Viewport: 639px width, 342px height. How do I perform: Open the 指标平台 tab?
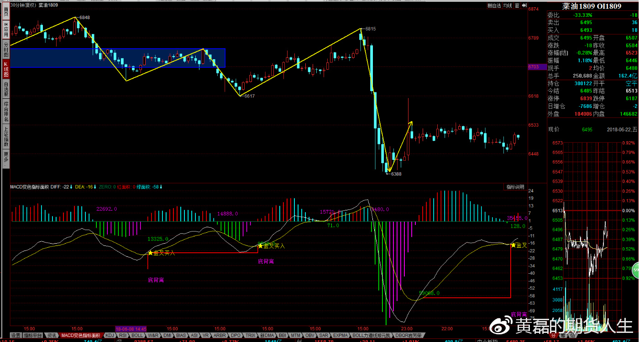[33, 335]
